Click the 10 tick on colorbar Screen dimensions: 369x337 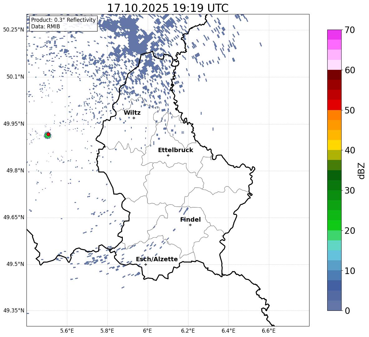(x=349, y=271)
